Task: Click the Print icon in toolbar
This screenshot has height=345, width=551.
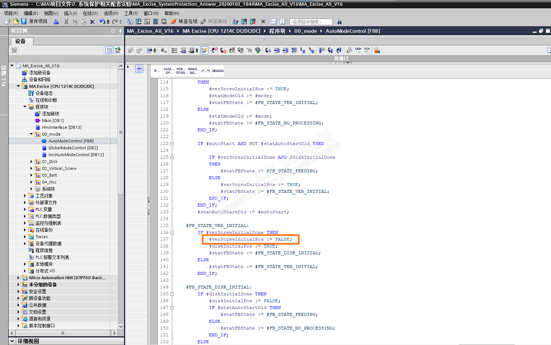Action: click(x=56, y=22)
